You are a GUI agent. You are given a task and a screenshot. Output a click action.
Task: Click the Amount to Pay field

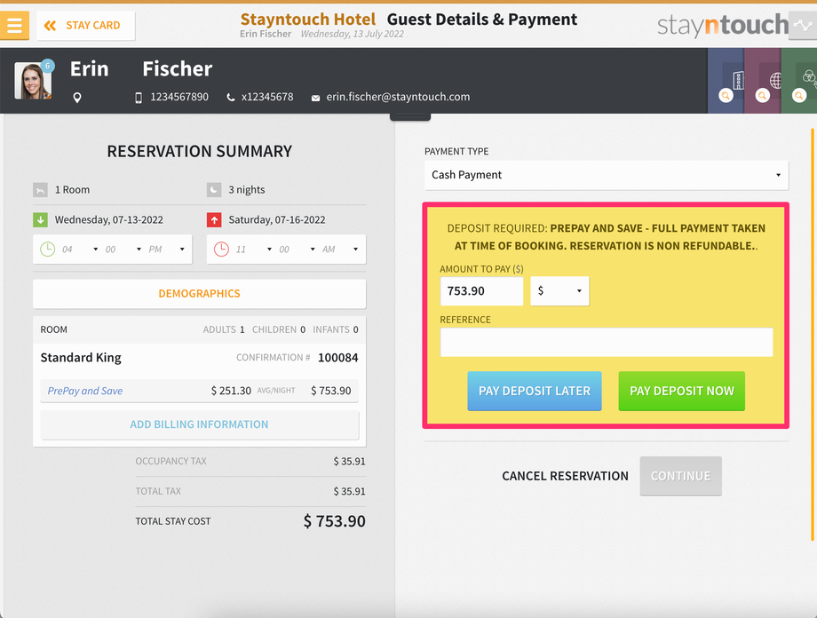point(481,290)
